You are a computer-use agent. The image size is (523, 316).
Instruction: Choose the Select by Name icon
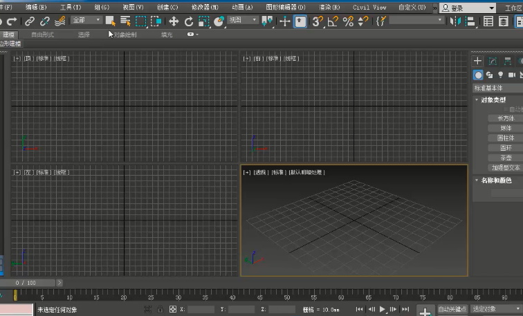[x=125, y=21]
